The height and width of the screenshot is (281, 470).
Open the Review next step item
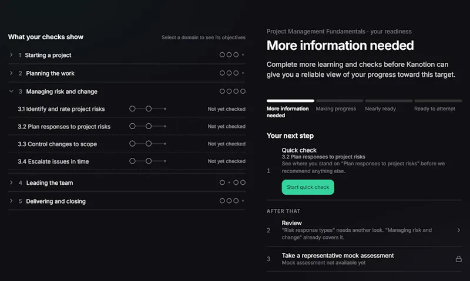[364, 230]
